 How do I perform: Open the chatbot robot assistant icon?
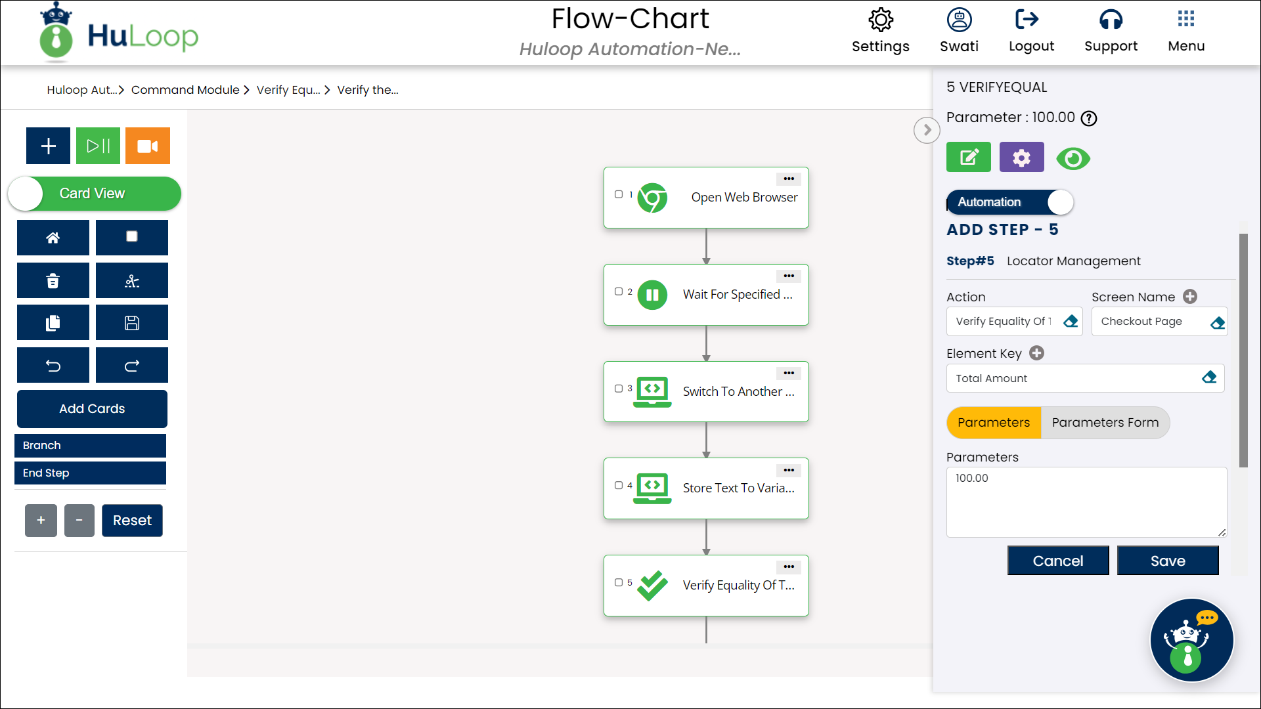[x=1191, y=640]
